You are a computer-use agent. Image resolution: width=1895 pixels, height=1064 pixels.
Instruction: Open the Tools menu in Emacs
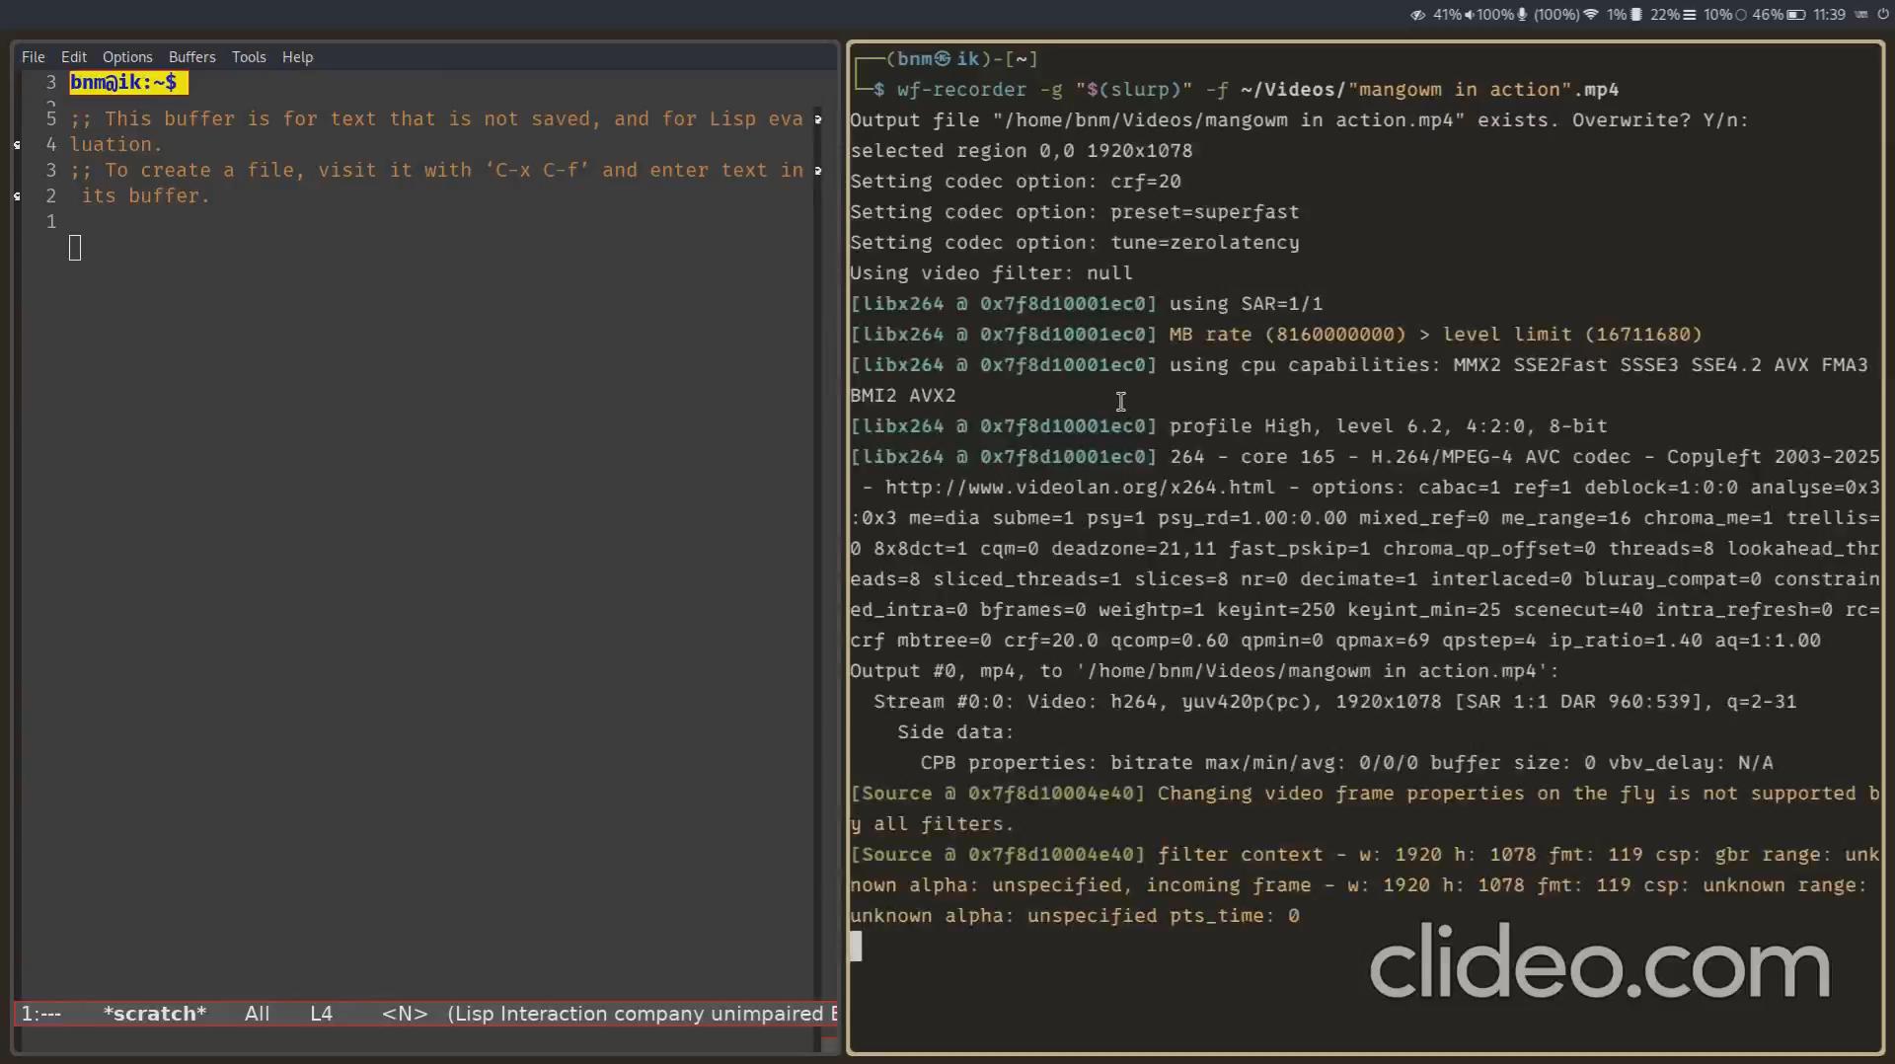click(x=249, y=57)
